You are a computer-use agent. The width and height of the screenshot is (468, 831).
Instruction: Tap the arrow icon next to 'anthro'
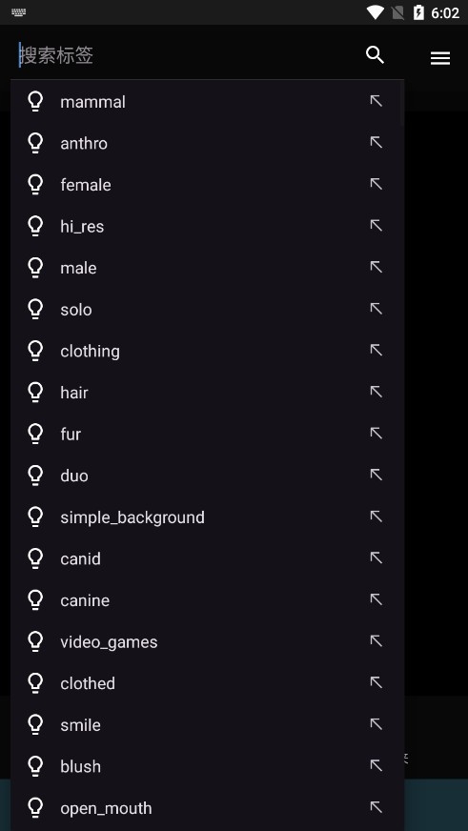point(376,142)
